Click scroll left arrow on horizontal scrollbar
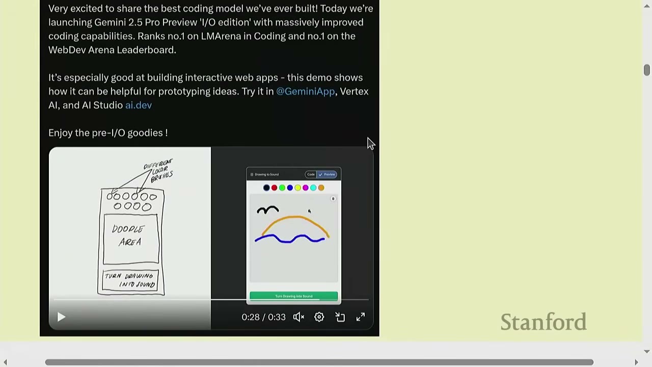The width and height of the screenshot is (652, 367). [x=5, y=362]
